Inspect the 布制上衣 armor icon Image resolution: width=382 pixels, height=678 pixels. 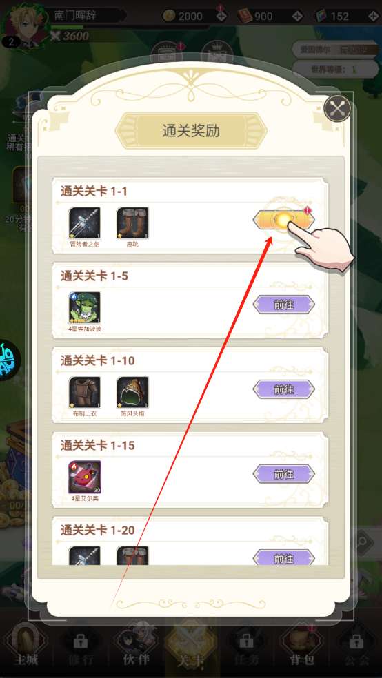[85, 393]
